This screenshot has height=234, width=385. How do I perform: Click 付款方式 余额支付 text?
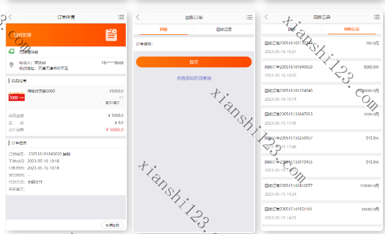tap(35, 182)
